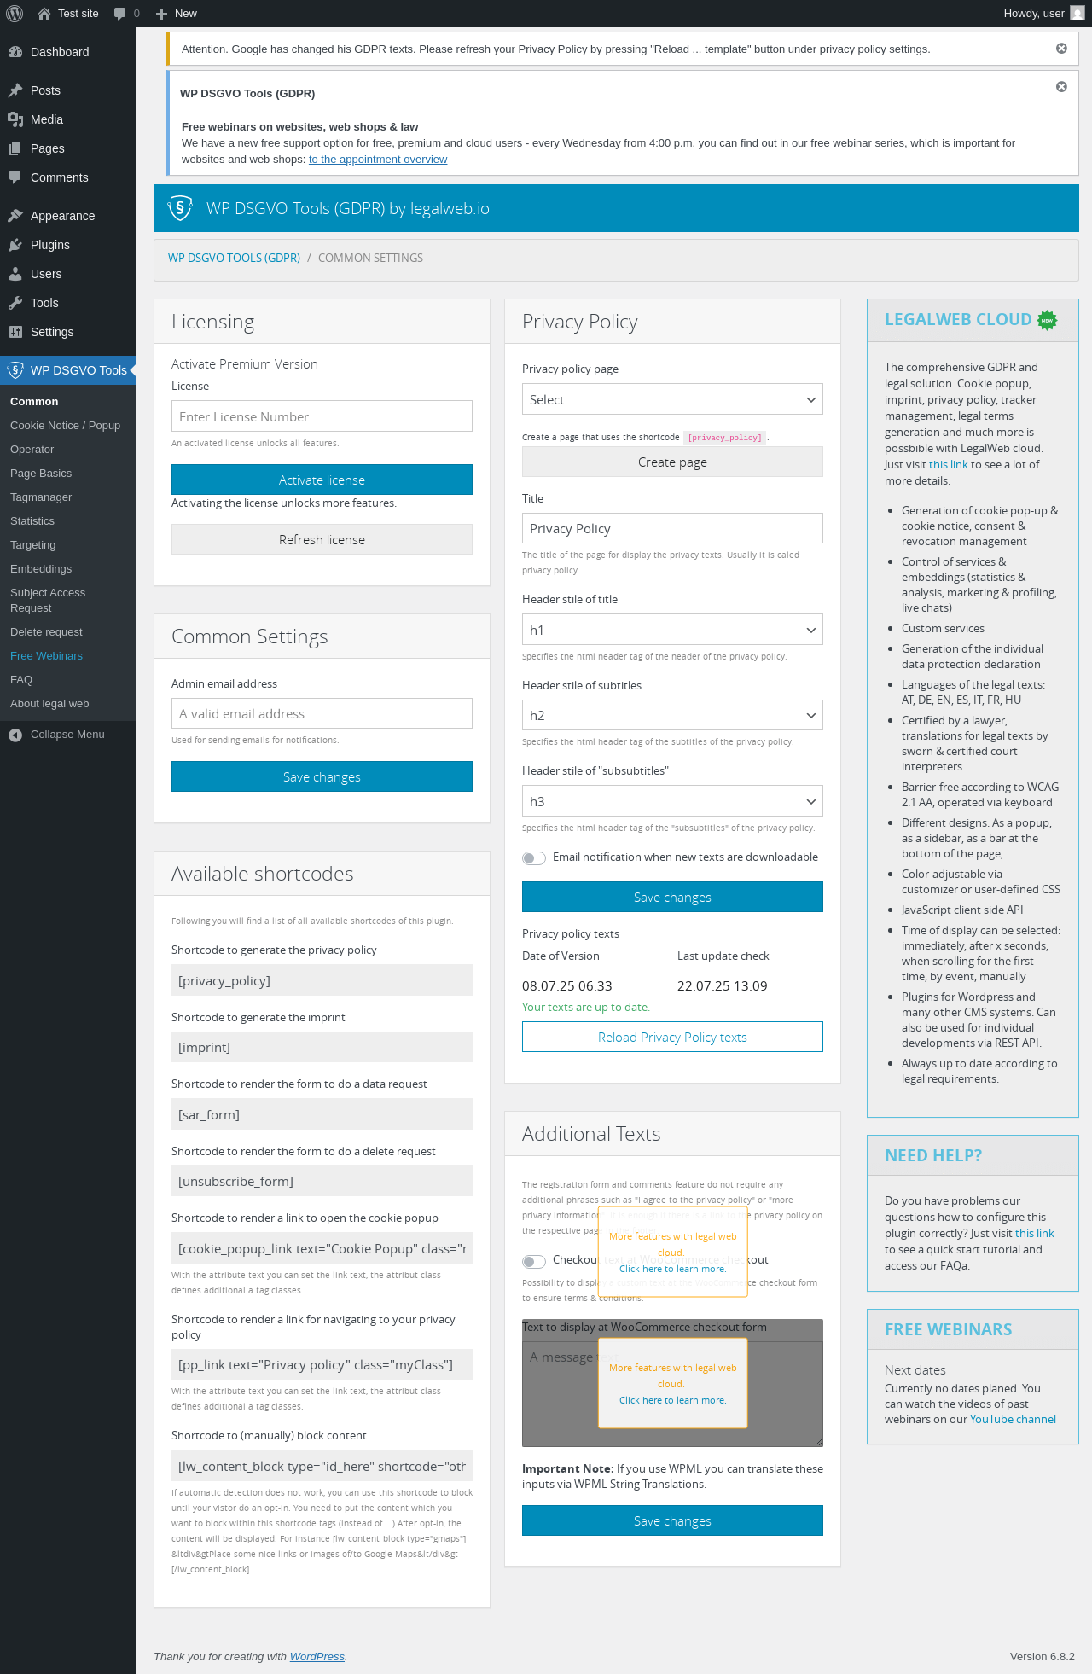Select the lw_content_block shortcode field

point(322,1466)
